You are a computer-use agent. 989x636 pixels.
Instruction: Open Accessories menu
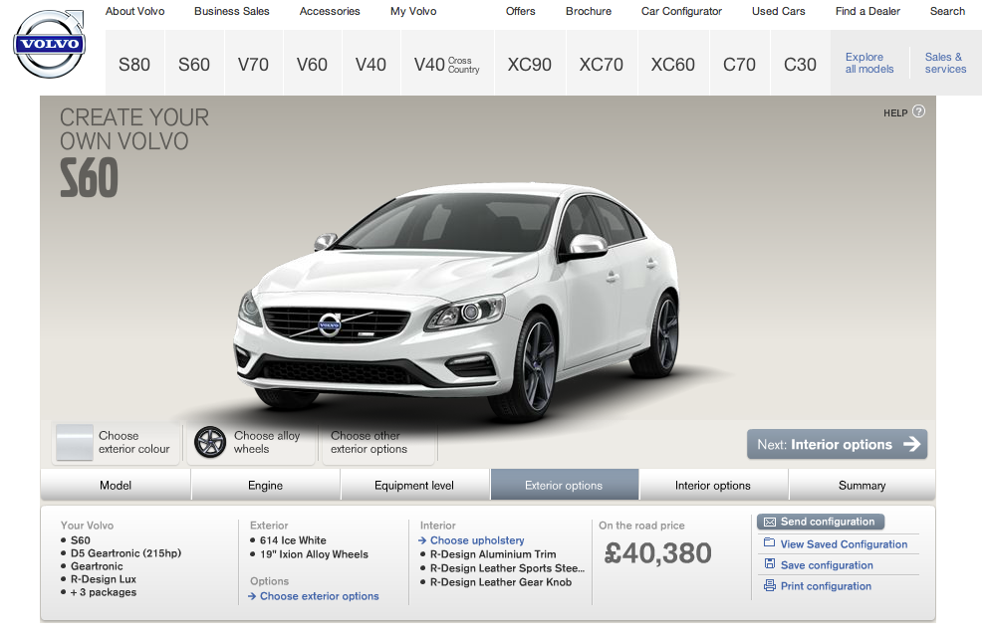[330, 11]
